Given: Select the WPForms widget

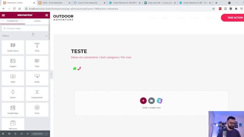Looking at the screenshot, I should [x=13, y=124].
